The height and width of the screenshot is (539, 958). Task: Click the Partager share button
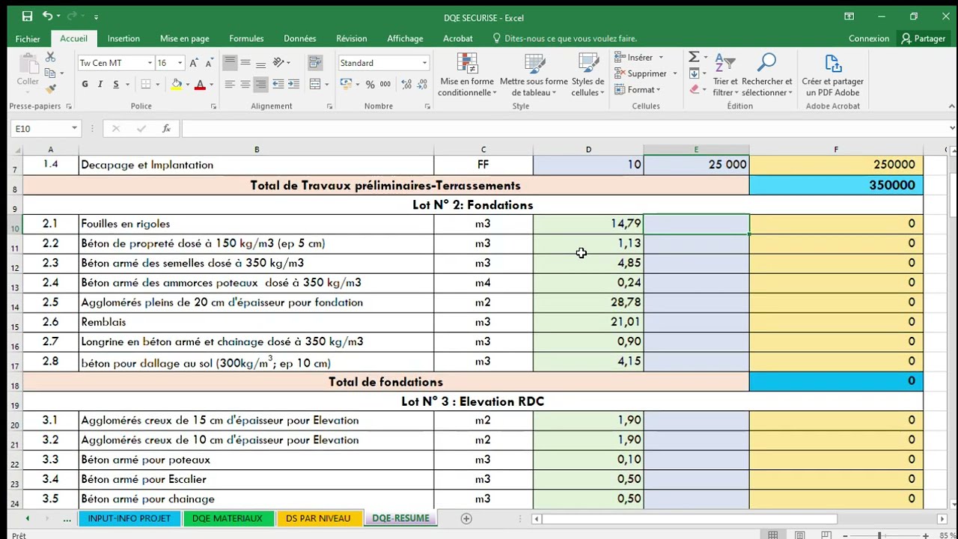924,38
